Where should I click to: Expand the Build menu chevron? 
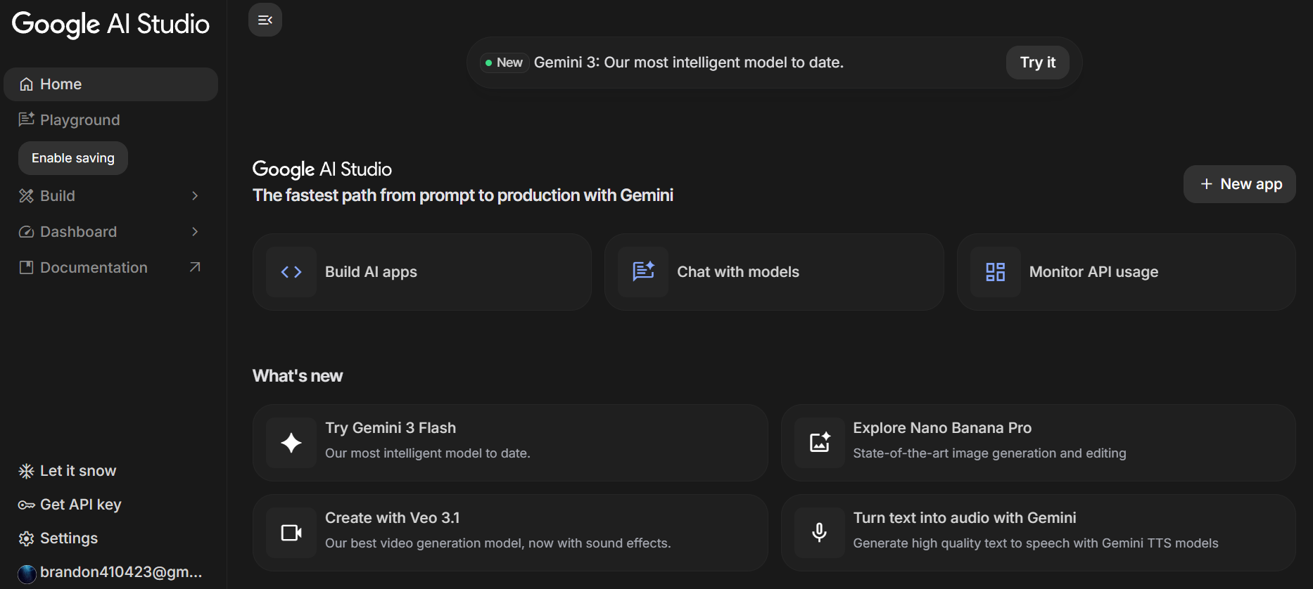(195, 196)
